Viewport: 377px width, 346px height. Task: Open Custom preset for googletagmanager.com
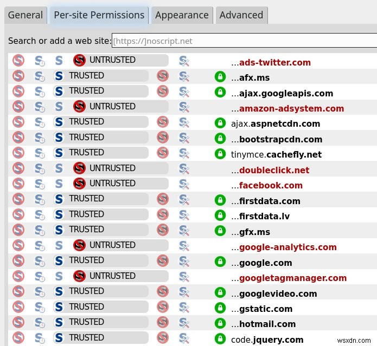(184, 277)
